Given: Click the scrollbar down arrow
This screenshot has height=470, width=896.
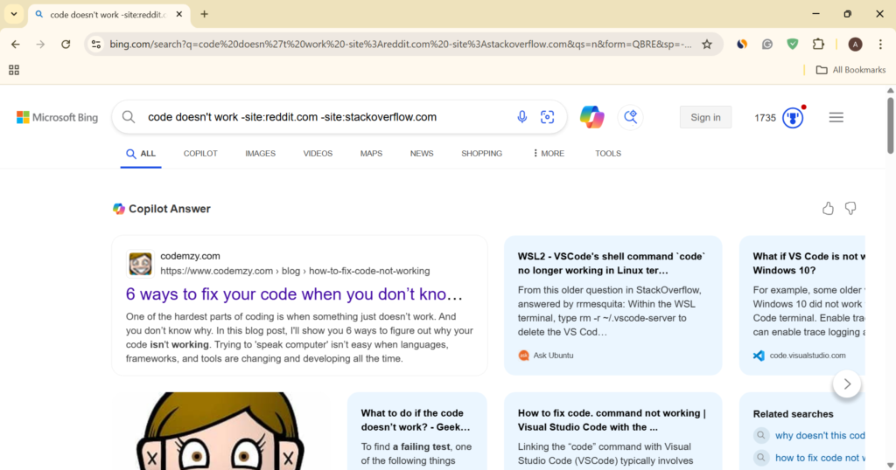Looking at the screenshot, I should coord(890,466).
